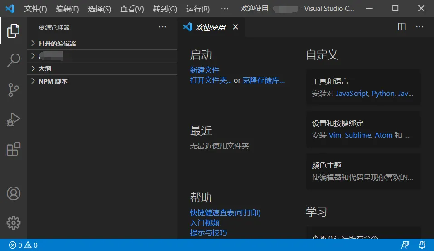434x251 pixels.
Task: Open the 文件(F) menu
Action: 35,9
